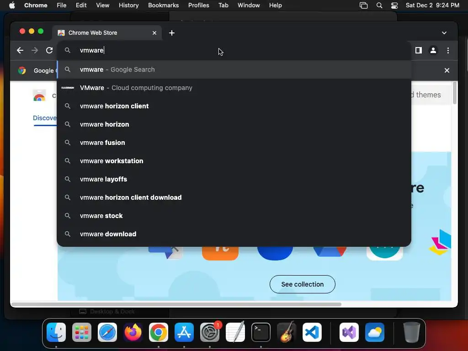468x351 pixels.
Task: Open TextEdit from the Dock
Action: tap(235, 332)
